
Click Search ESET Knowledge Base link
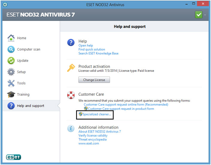(98, 53)
